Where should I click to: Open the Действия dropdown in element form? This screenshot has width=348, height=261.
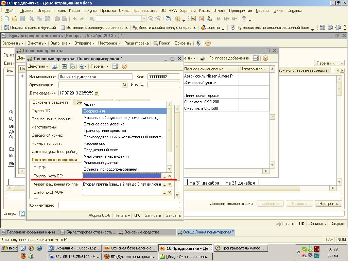click(38, 66)
